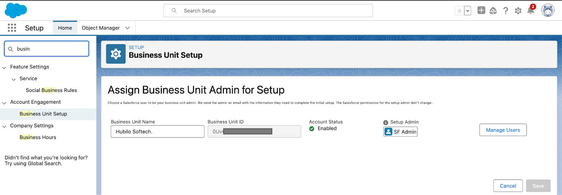
Task: Open the Object Manager dropdown chevron
Action: pyautogui.click(x=128, y=28)
